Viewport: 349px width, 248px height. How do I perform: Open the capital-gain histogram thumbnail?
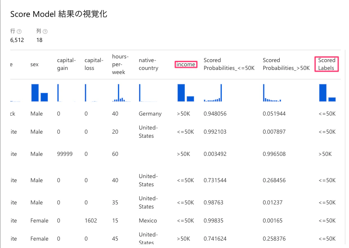[67, 93]
